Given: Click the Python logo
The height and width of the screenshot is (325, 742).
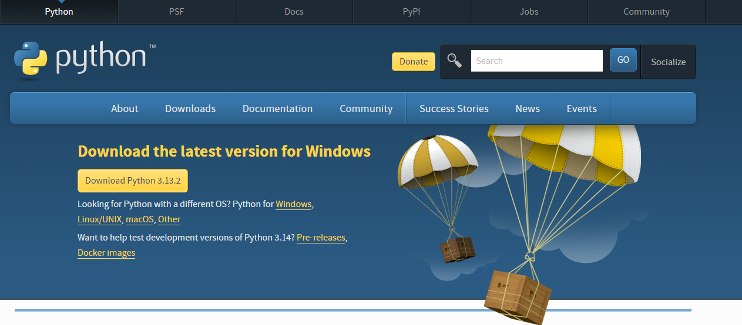Looking at the screenshot, I should [x=85, y=59].
